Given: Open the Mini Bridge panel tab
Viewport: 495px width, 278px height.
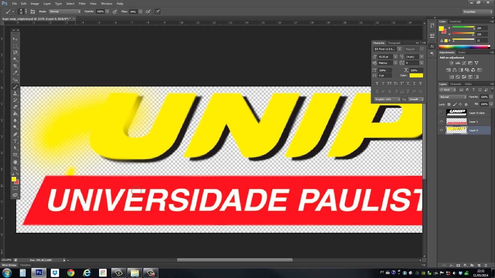Looking at the screenshot, I should [x=10, y=265].
